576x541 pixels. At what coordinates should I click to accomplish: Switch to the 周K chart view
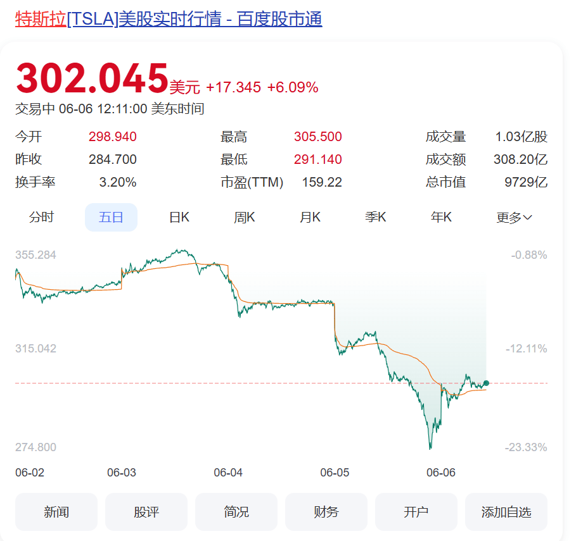(244, 217)
